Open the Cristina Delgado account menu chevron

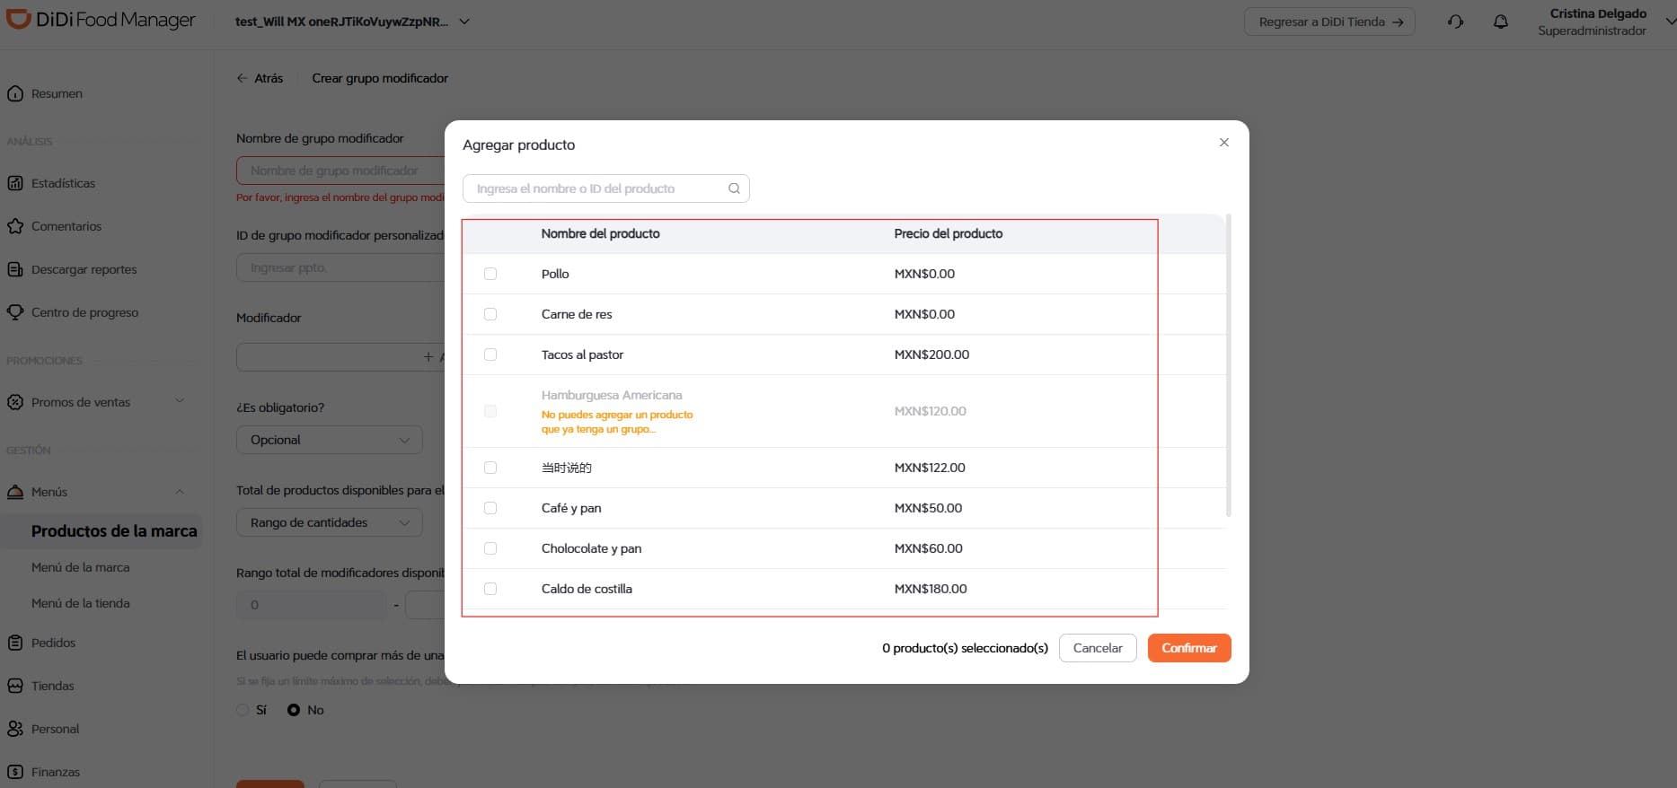[1670, 22]
